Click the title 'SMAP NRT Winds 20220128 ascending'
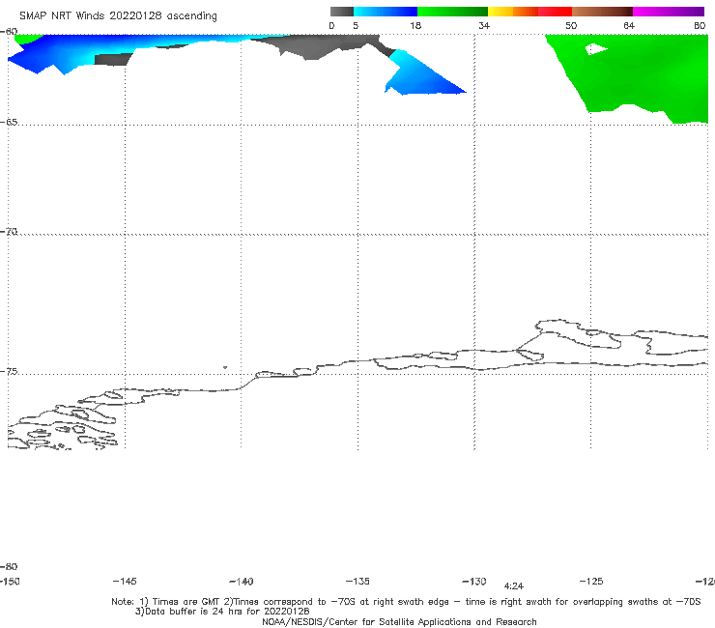The width and height of the screenshot is (715, 628). (x=118, y=15)
